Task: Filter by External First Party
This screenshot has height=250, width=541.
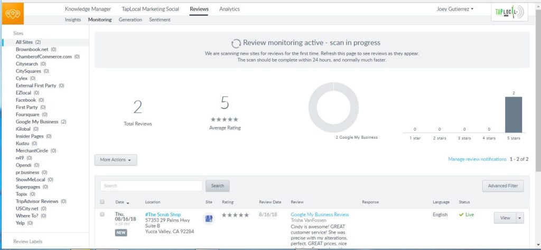Action: point(40,85)
